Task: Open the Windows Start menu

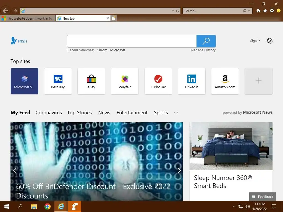Action: pos(7,206)
